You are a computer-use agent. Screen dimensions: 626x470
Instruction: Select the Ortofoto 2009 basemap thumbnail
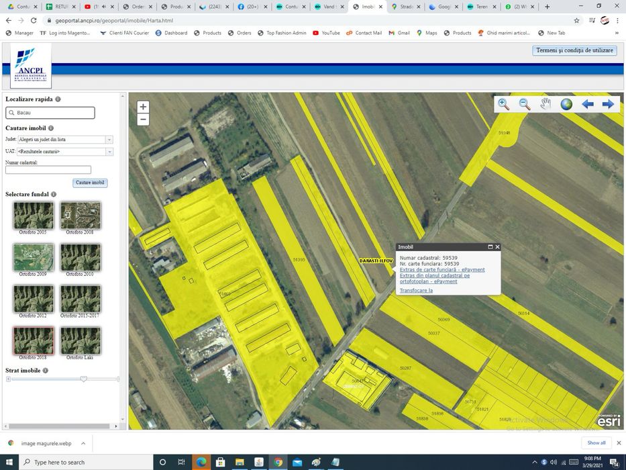pos(33,257)
